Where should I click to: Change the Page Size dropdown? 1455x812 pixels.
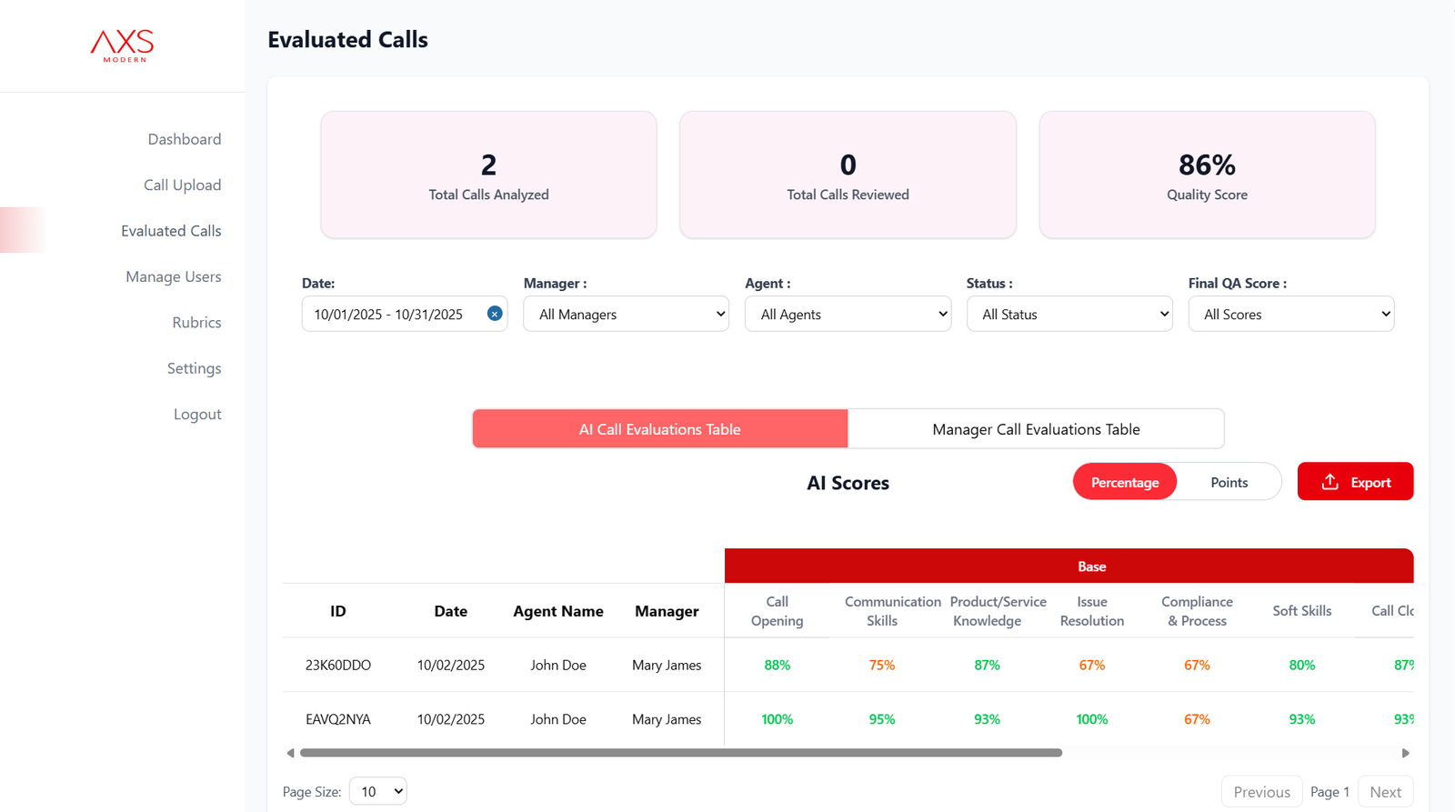[378, 791]
